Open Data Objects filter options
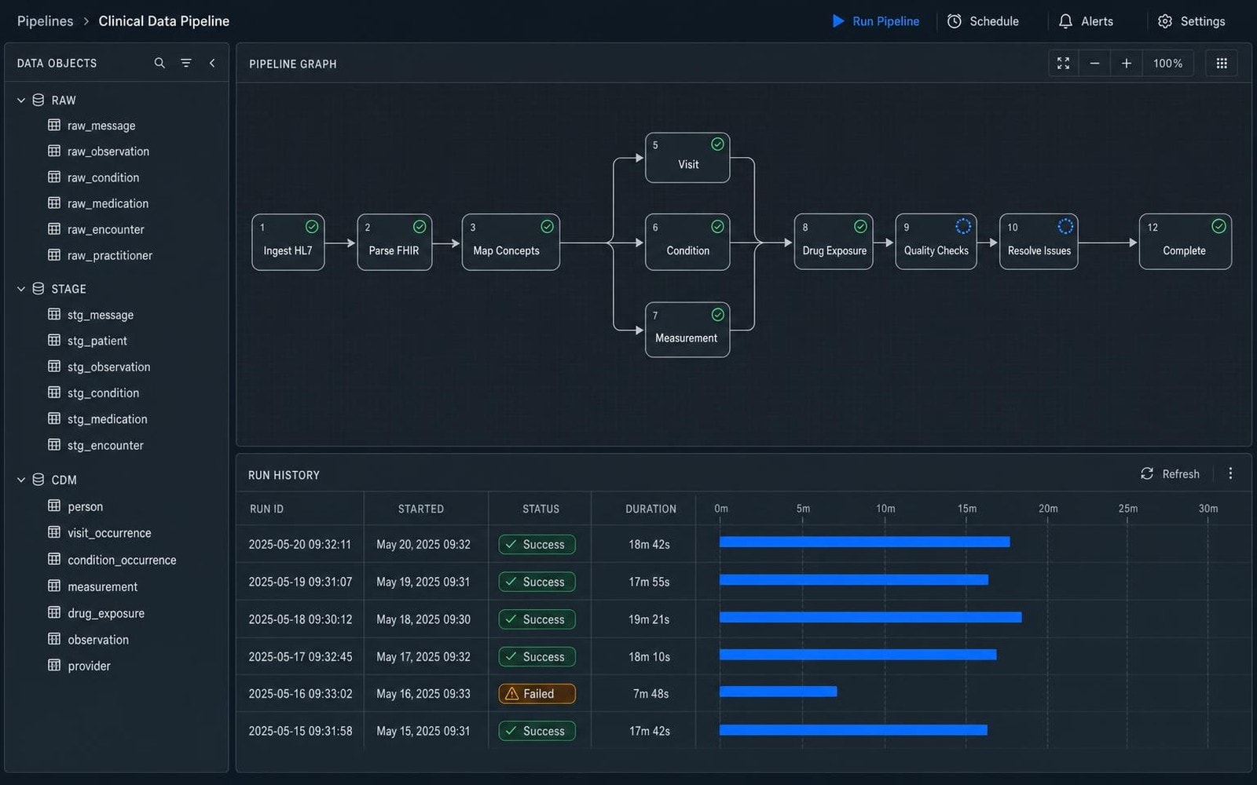 click(186, 63)
